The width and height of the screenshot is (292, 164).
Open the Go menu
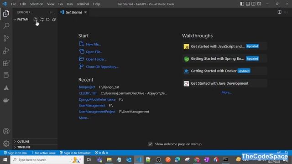pyautogui.click(x=61, y=4)
